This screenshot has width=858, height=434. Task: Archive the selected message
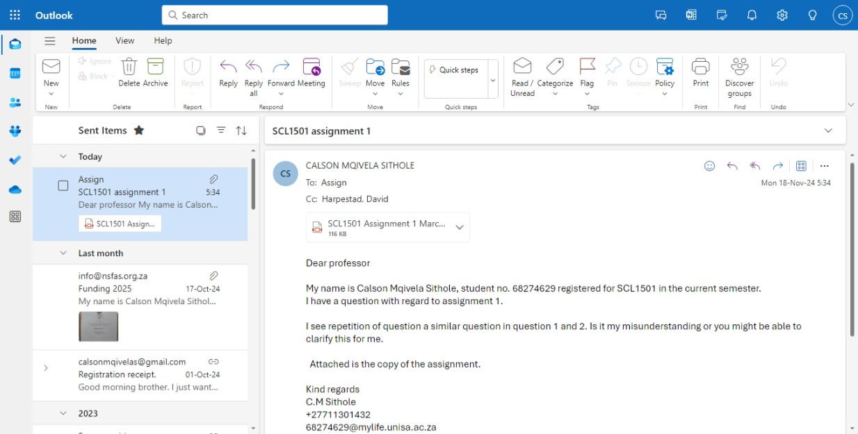155,72
